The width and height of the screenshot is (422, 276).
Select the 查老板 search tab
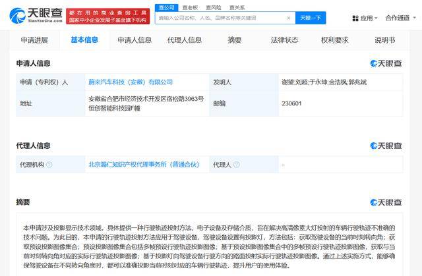click(190, 7)
